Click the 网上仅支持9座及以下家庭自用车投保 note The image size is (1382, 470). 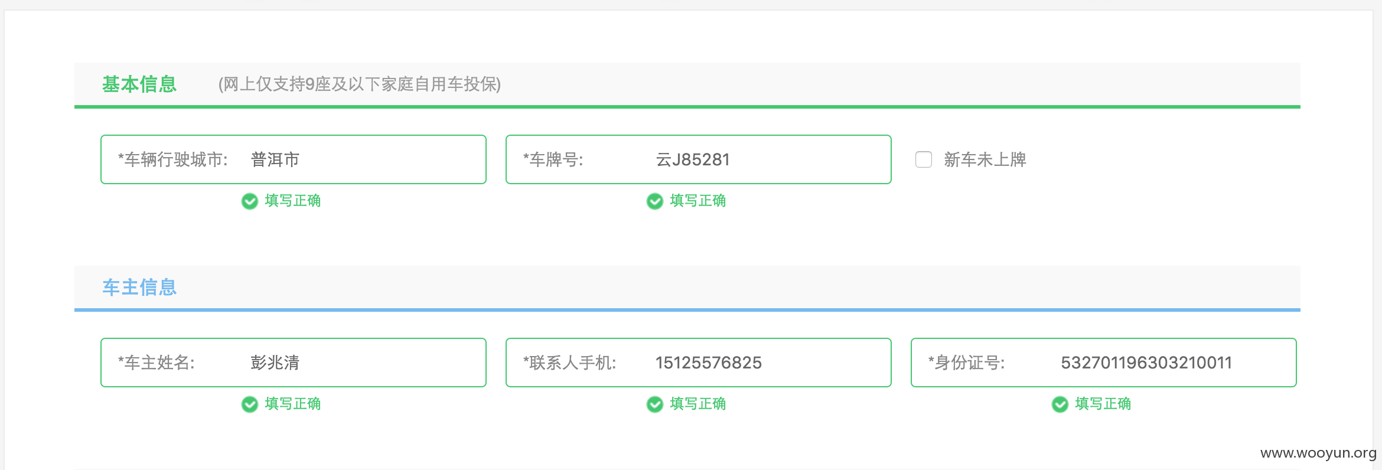pos(360,84)
